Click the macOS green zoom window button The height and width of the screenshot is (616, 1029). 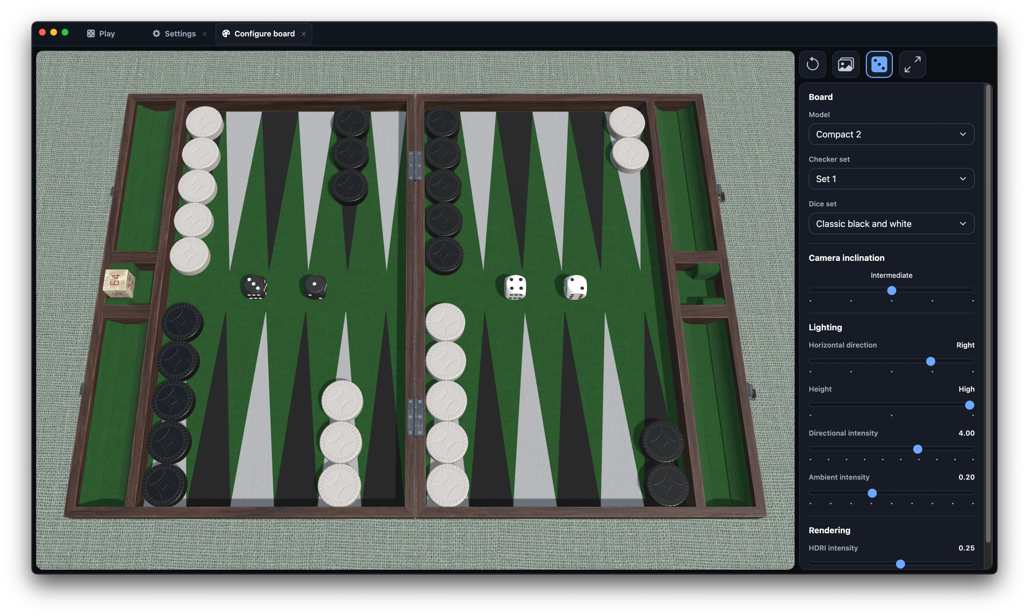click(x=65, y=32)
